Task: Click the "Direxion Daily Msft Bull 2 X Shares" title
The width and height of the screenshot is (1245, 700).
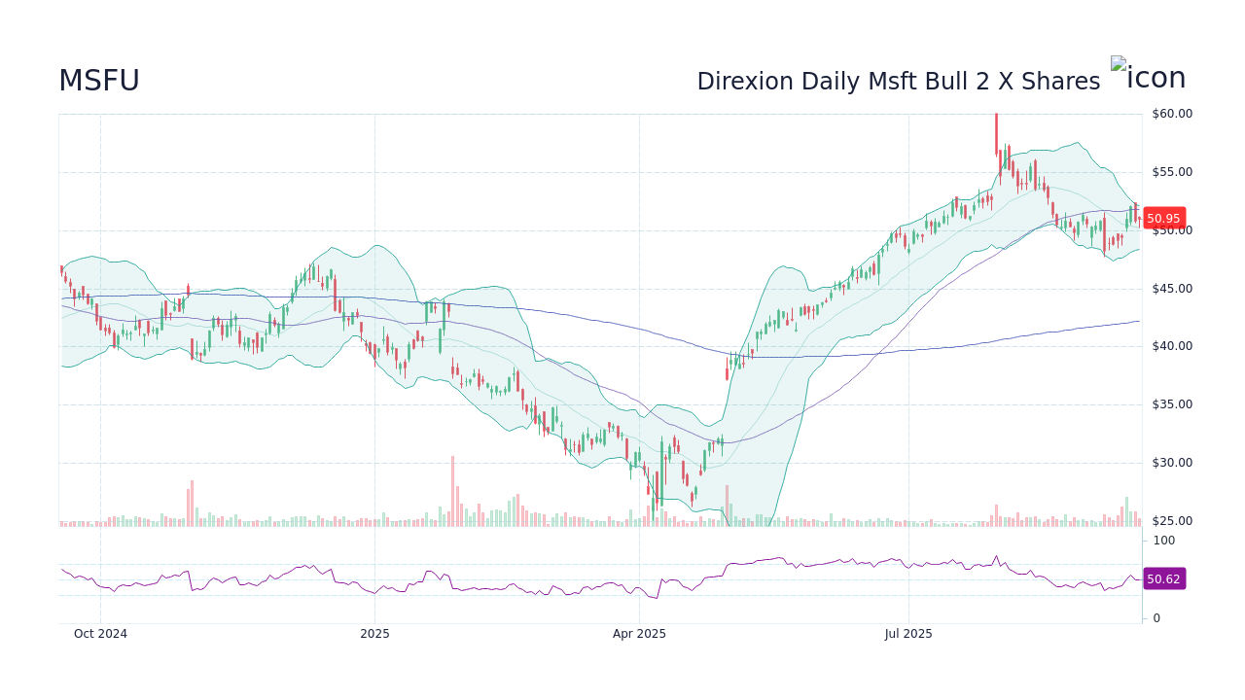Action: (898, 81)
